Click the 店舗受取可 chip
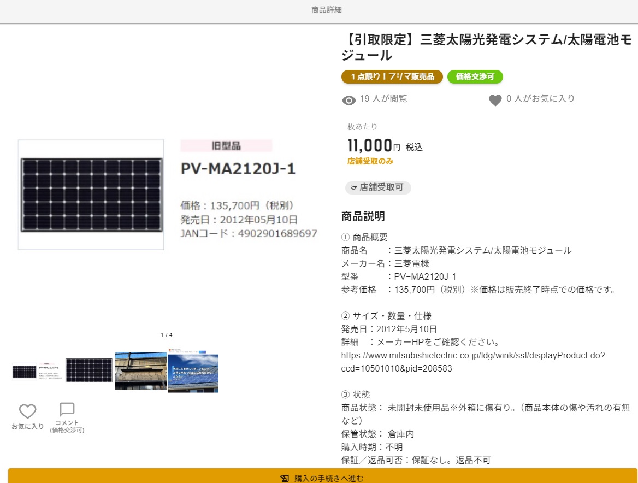Screen dimensions: 638x483 [x=378, y=187]
